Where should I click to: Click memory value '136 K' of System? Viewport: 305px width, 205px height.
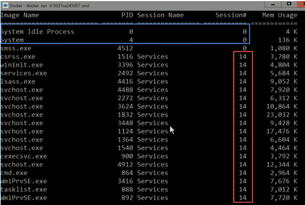287,40
